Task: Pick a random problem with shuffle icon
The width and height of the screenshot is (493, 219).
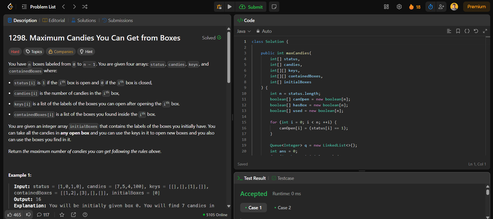Action: tap(84, 7)
